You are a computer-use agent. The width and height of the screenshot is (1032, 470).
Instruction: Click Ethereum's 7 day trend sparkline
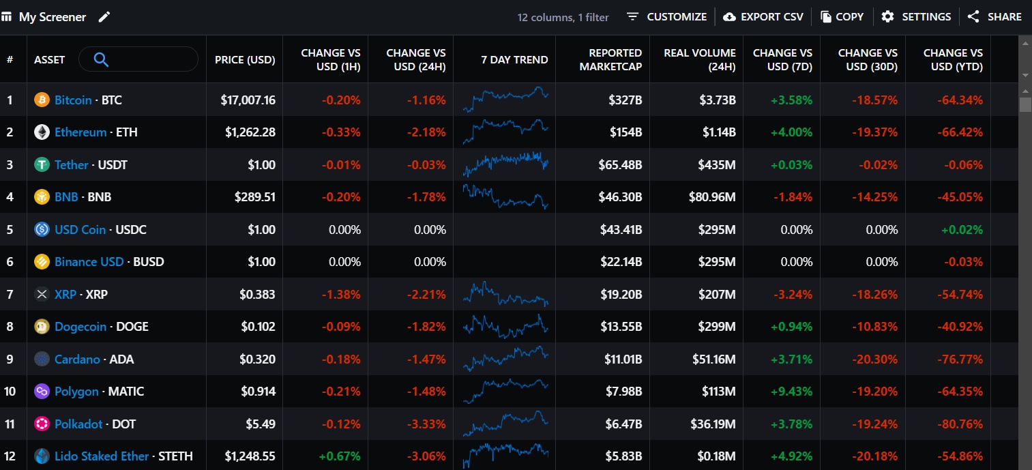(505, 132)
